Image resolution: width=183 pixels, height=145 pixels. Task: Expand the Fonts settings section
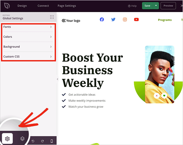pos(28,27)
